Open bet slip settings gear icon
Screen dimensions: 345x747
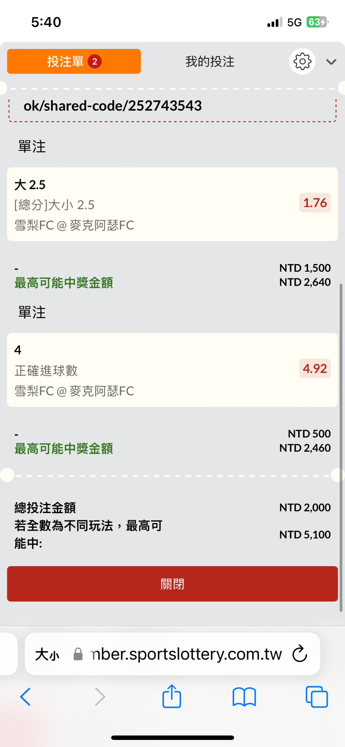[x=302, y=61]
